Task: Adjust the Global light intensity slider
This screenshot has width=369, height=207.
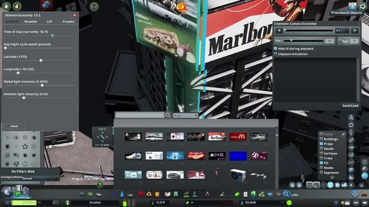Action: pos(42,86)
